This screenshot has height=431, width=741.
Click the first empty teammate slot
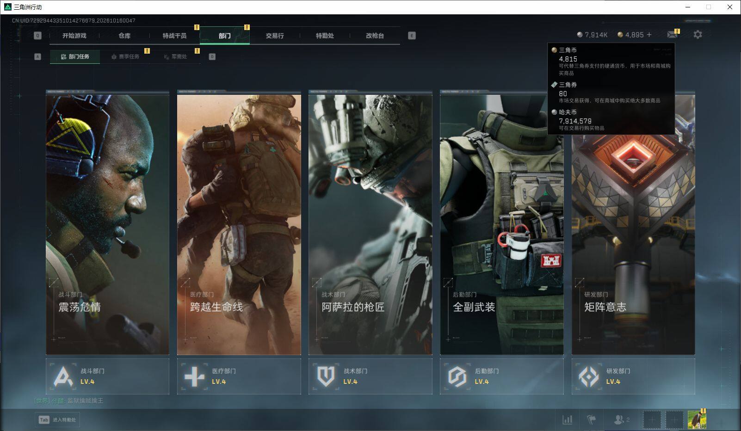tap(652, 420)
